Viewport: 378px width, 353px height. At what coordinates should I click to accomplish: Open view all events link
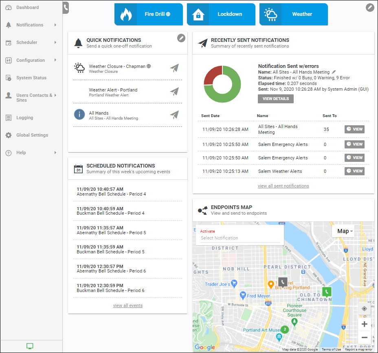[x=128, y=305]
